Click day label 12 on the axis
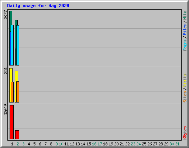The image size is (189, 148). [x=72, y=144]
